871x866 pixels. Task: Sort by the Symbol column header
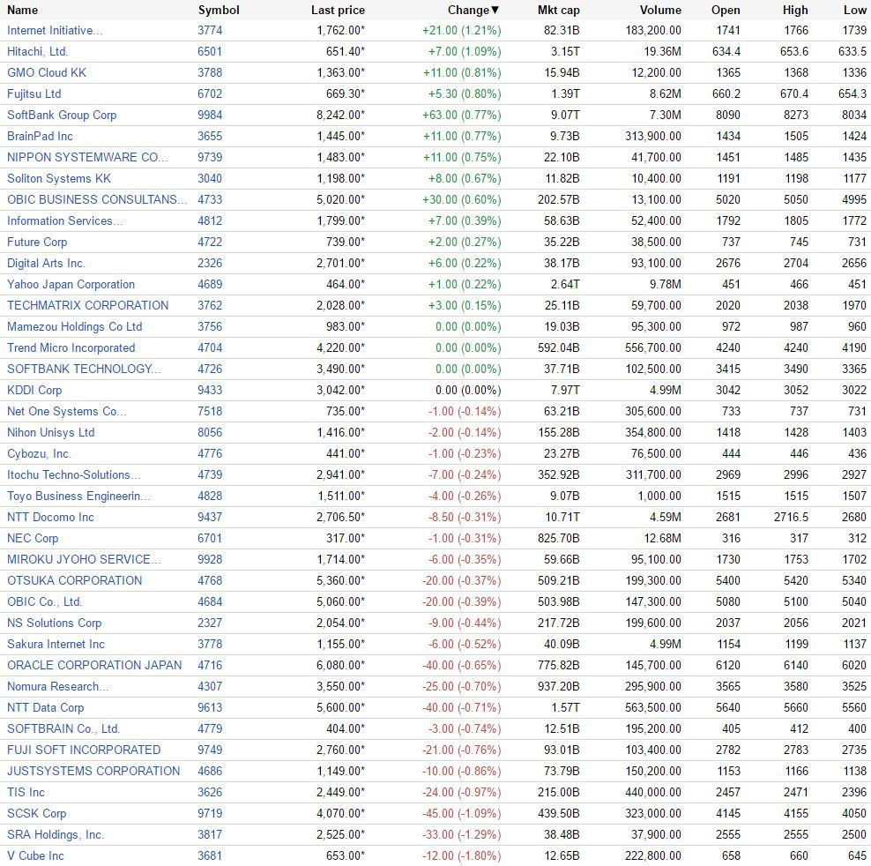coord(219,10)
